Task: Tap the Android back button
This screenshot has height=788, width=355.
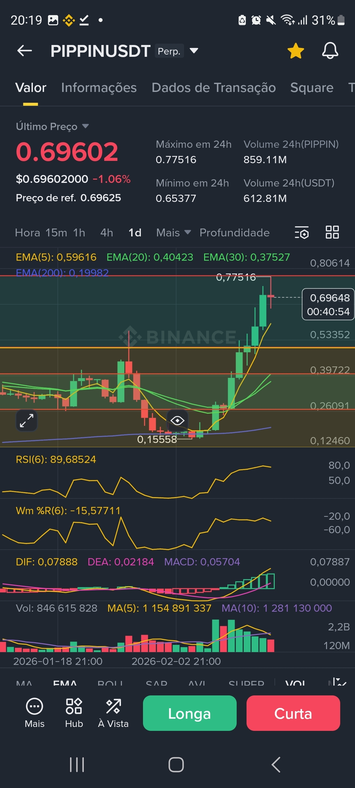Action: coord(276,765)
